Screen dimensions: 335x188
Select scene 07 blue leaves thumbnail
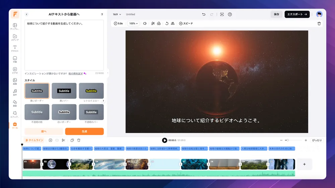[x=194, y=164]
